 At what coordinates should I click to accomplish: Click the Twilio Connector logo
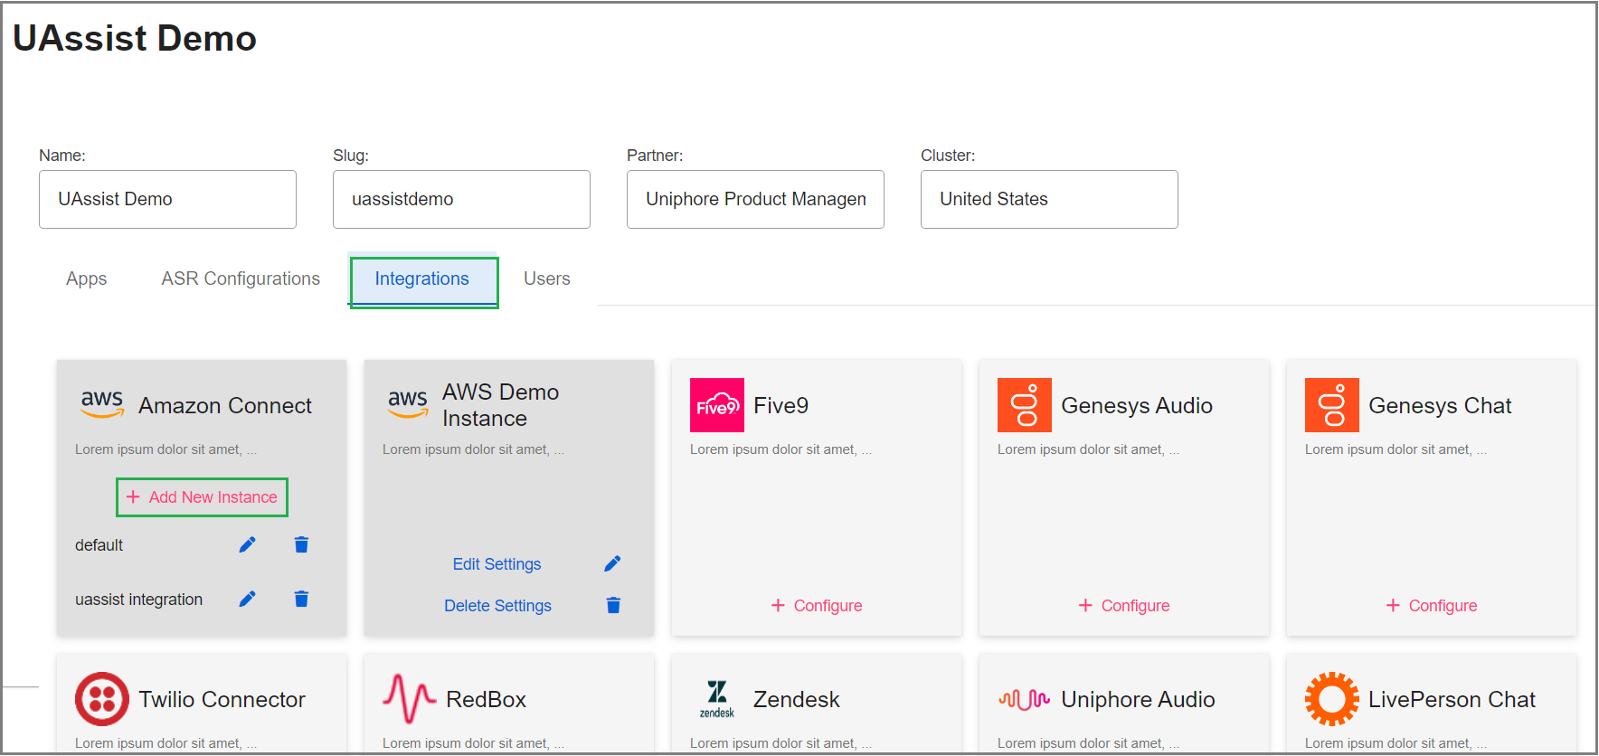(102, 699)
